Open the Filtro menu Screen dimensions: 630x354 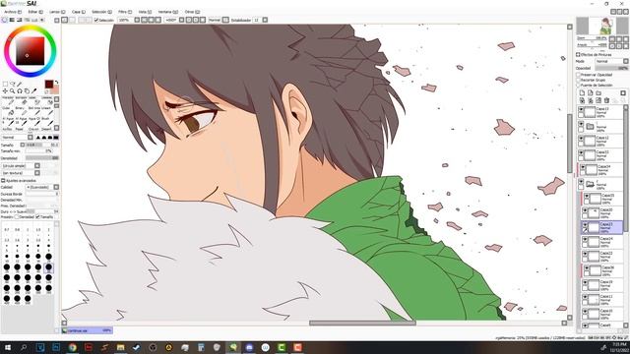pos(125,12)
